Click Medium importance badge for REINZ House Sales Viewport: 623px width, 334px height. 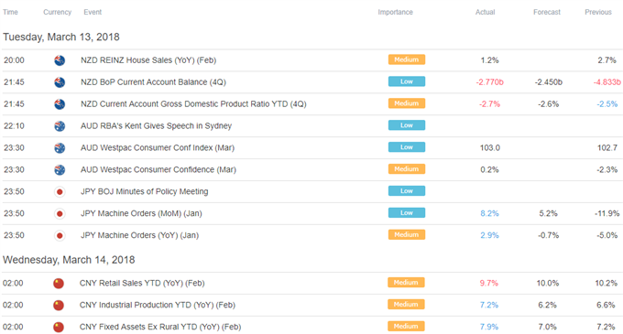(407, 59)
